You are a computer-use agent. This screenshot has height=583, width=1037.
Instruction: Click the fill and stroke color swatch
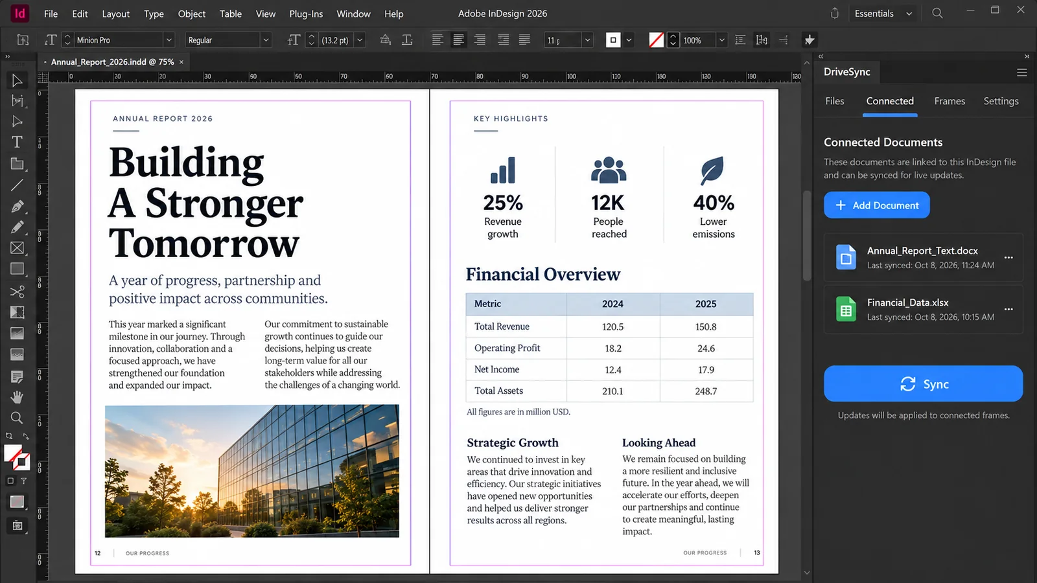pos(17,457)
